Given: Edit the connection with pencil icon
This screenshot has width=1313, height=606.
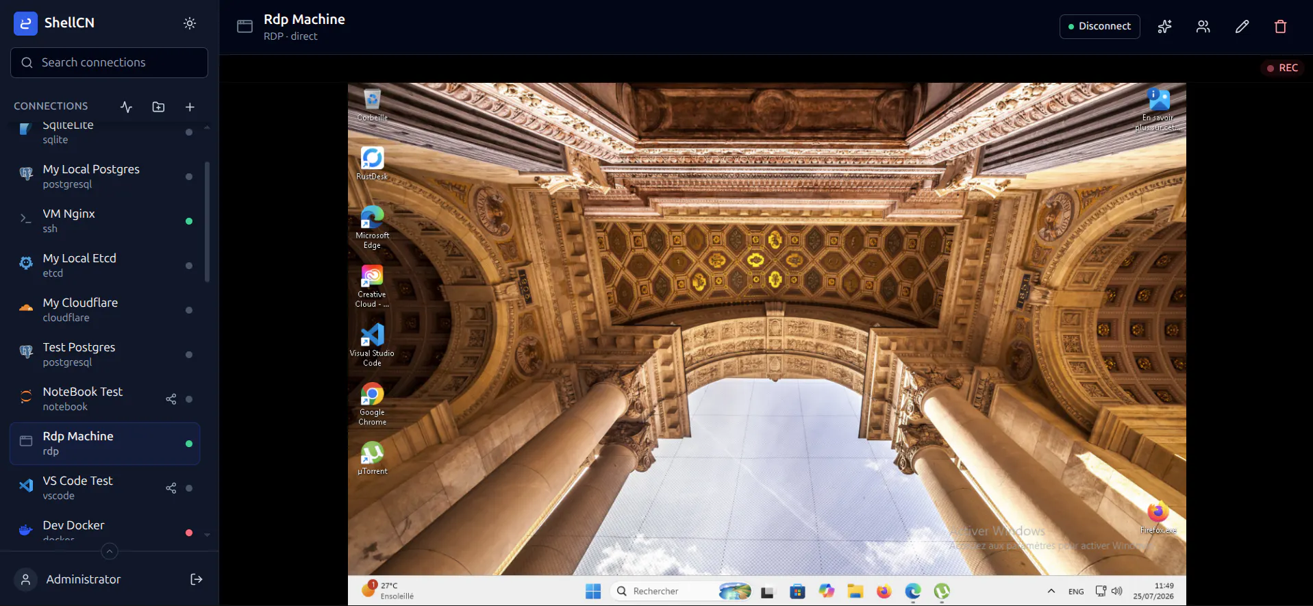Looking at the screenshot, I should point(1242,27).
